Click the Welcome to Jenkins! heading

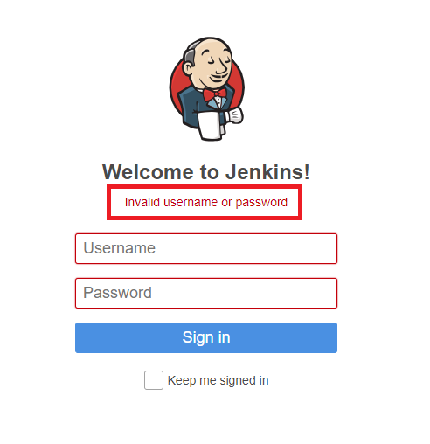pos(205,172)
